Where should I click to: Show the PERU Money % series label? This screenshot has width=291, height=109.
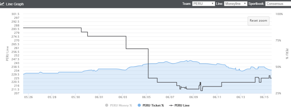tap(121, 105)
